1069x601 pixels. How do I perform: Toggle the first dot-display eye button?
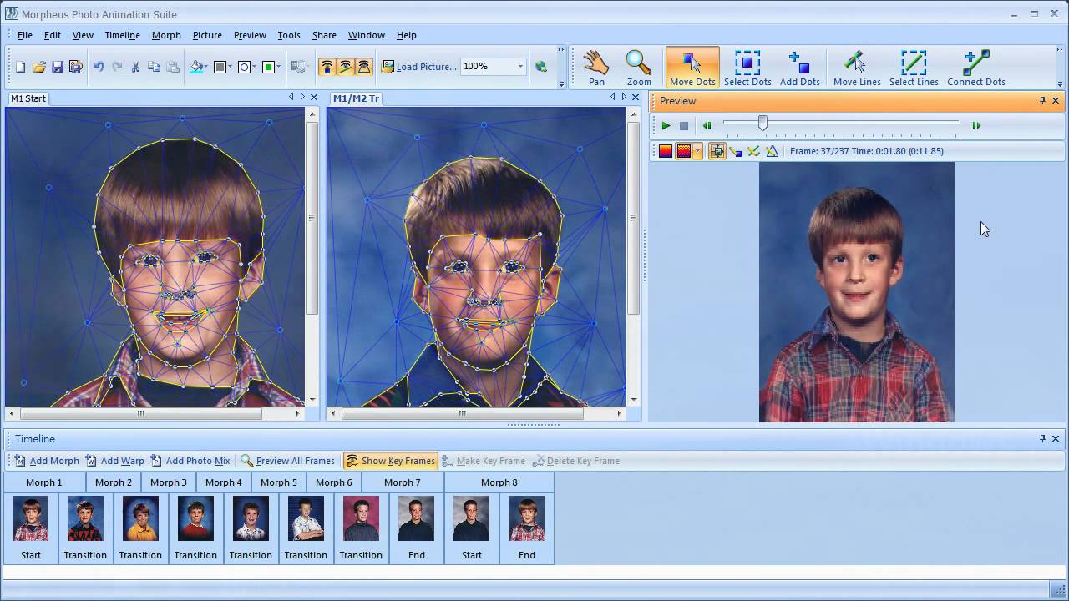click(x=327, y=67)
